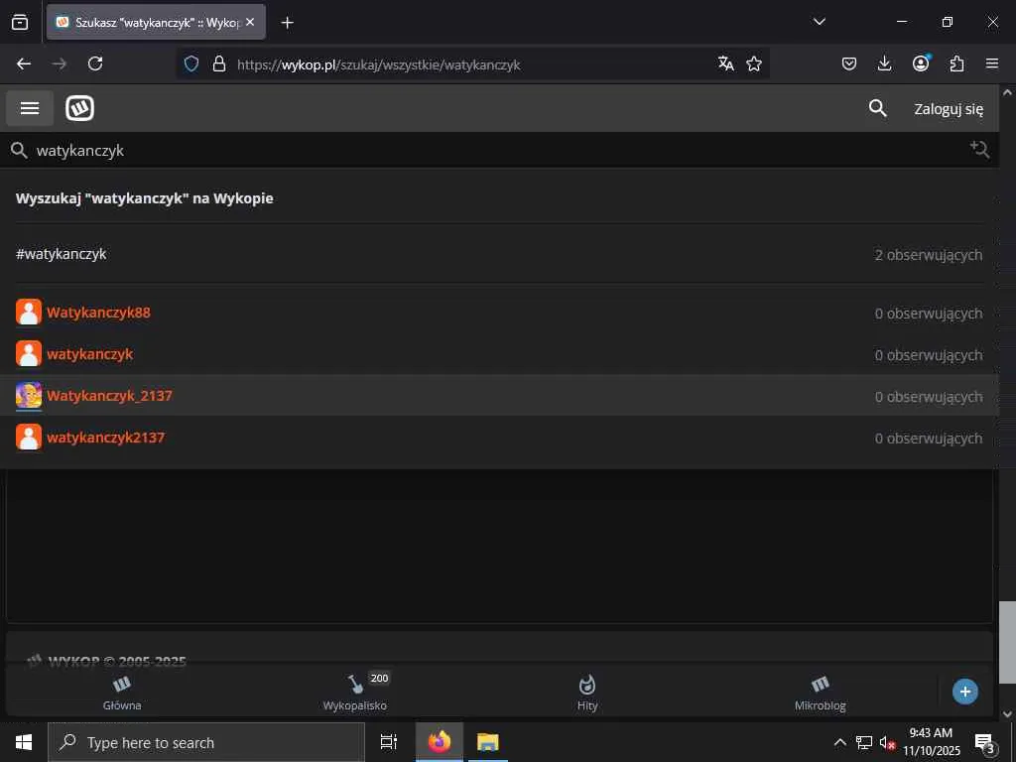This screenshot has height=762, width=1016.
Task: Click "2 obserwujących" text
Action: point(928,255)
